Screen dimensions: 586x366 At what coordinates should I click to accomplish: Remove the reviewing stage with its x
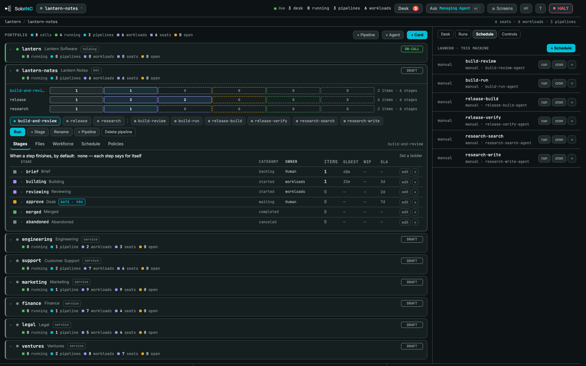415,192
